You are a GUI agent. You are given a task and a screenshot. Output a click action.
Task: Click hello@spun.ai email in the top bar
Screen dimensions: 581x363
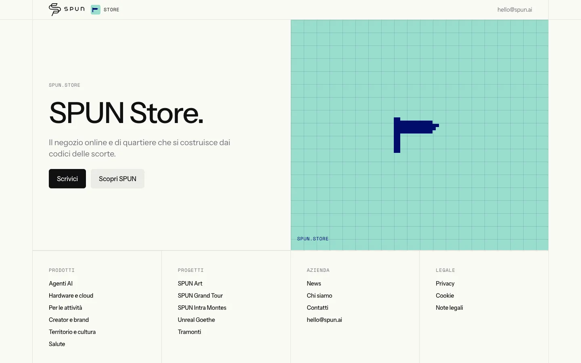514,10
